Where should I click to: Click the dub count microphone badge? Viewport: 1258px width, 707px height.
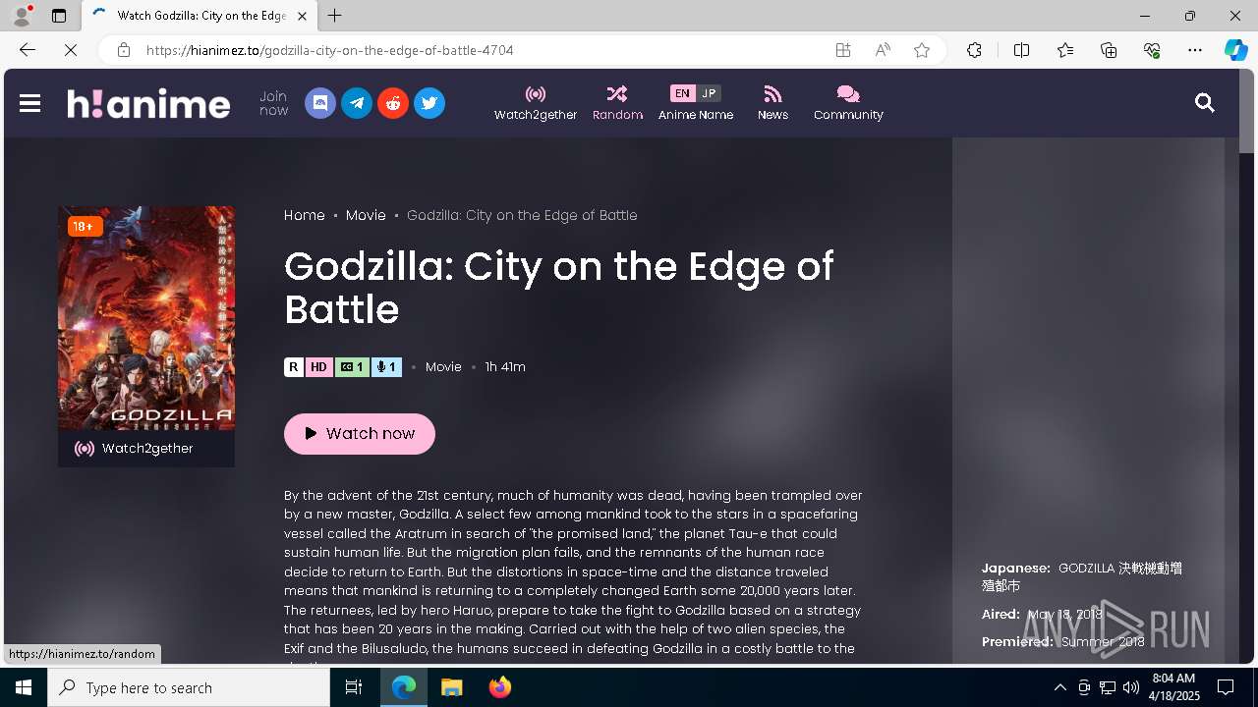386,367
